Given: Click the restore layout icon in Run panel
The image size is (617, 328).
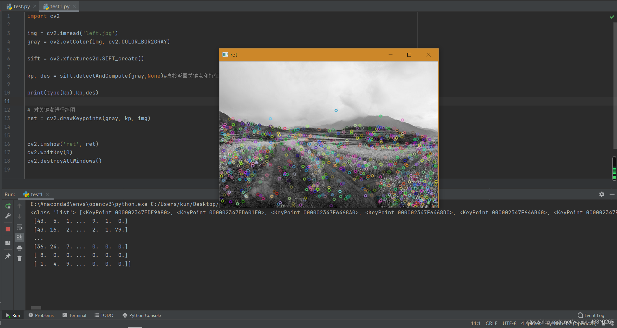Looking at the screenshot, I should tap(8, 243).
